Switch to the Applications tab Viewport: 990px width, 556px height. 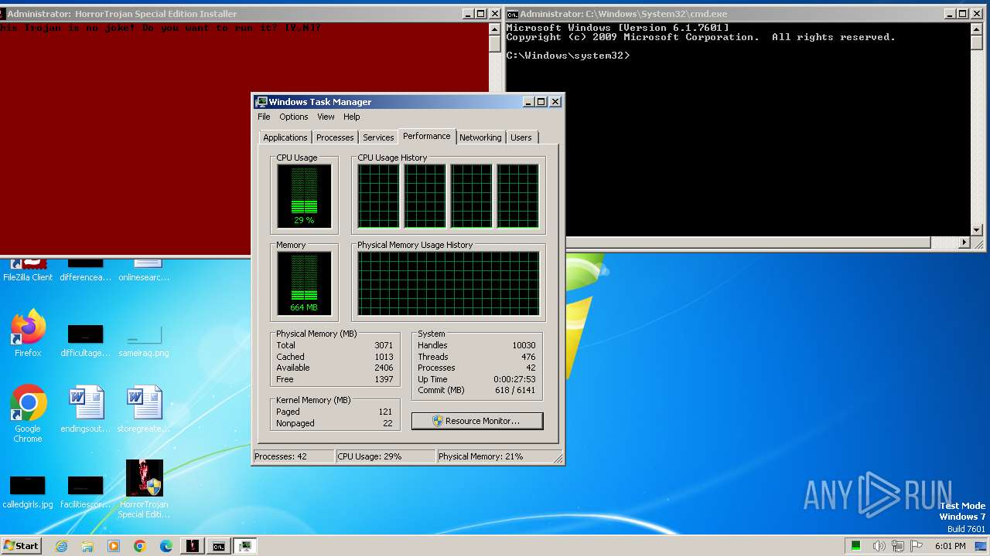coord(285,137)
